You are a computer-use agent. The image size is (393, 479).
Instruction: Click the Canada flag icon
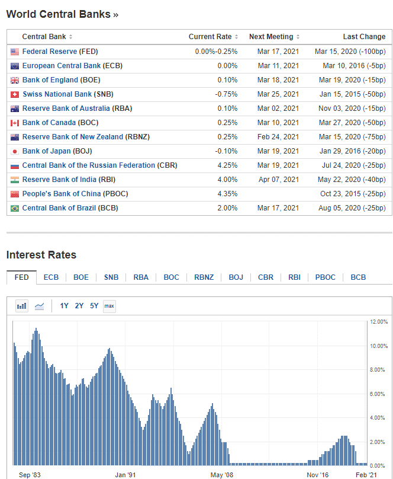click(x=15, y=123)
